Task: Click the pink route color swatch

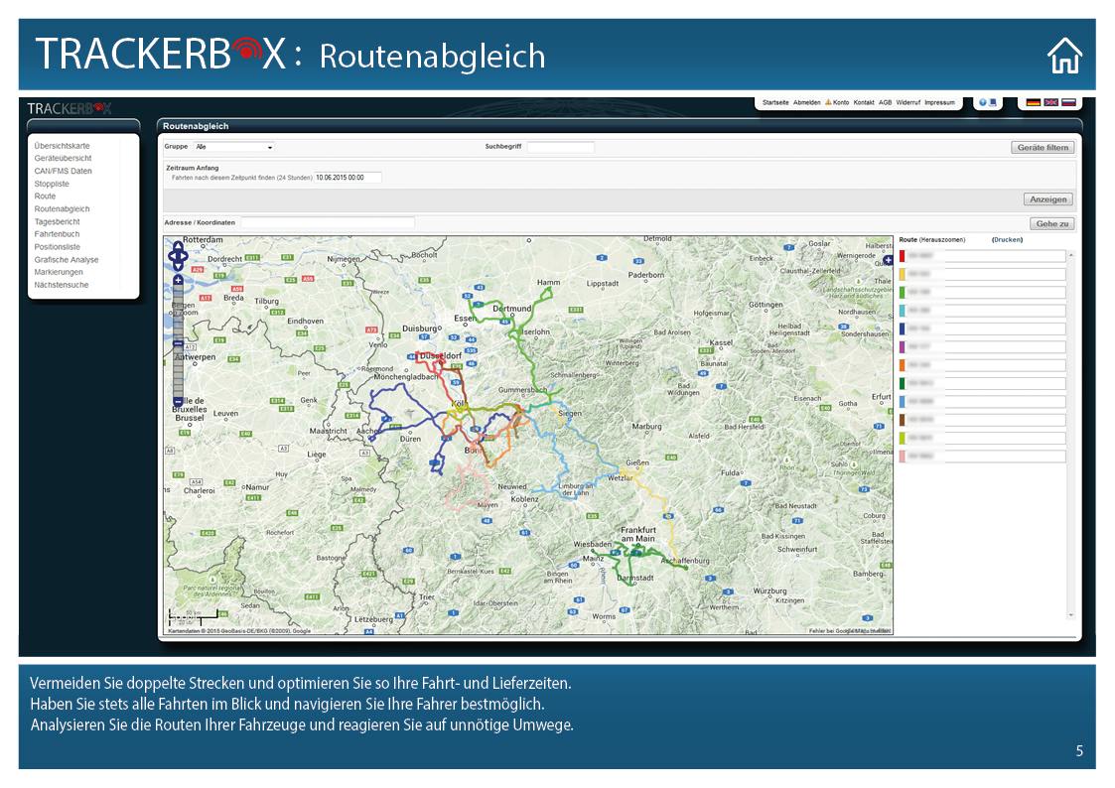Action: pyautogui.click(x=903, y=457)
